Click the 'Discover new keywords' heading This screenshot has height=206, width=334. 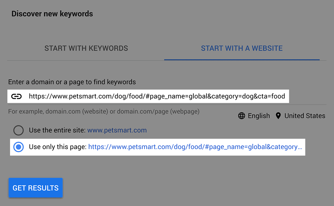tap(52, 14)
